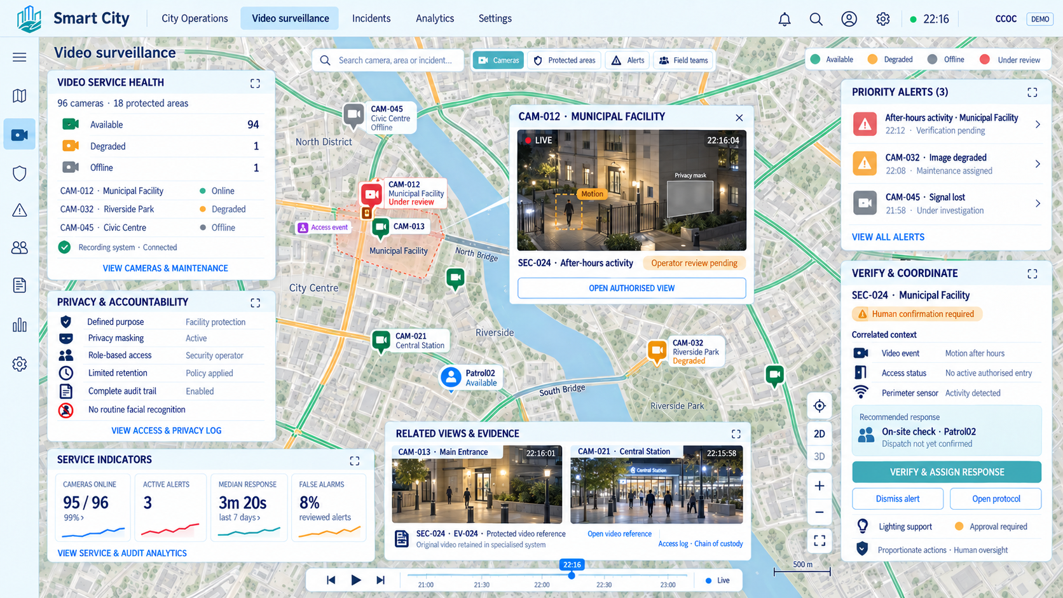Image resolution: width=1063 pixels, height=598 pixels.
Task: Toggle the Cameras map layer filter
Action: 498,60
